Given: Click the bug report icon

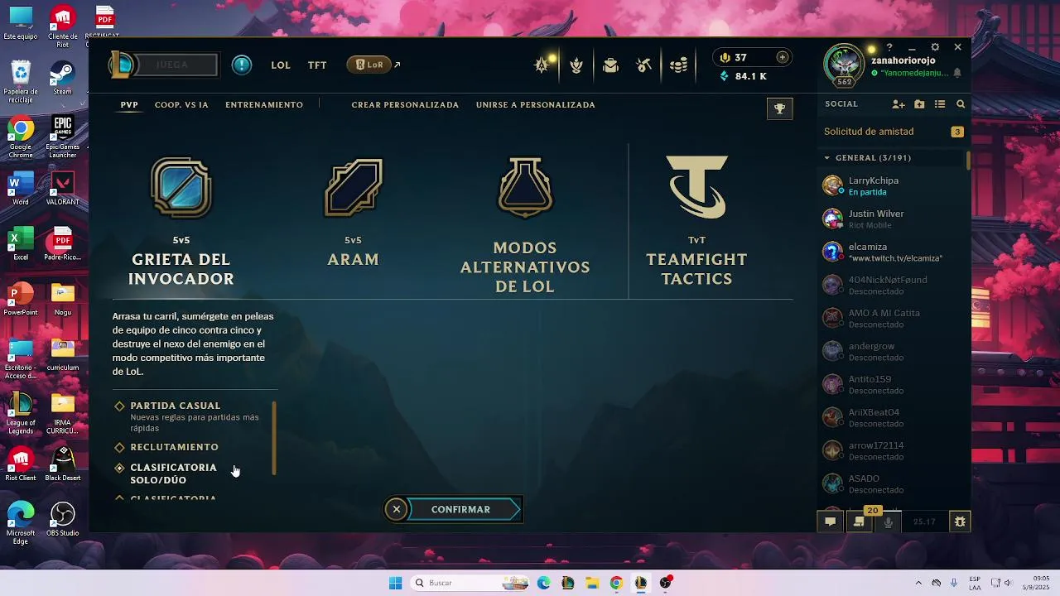Looking at the screenshot, I should [960, 521].
